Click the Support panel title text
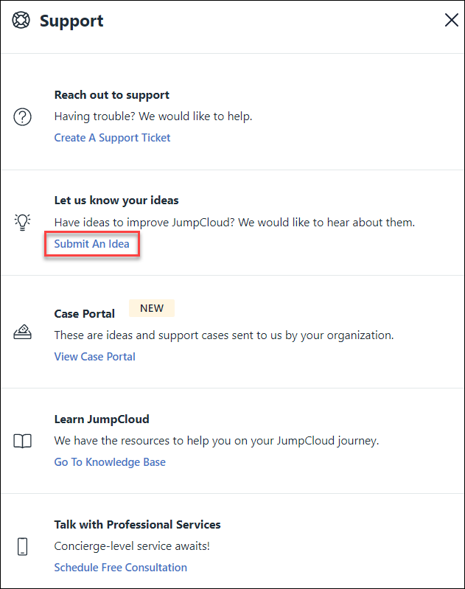465x589 pixels. click(x=71, y=21)
